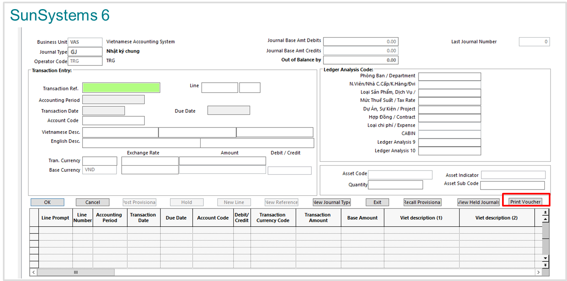Click the Post Provisional button
The width and height of the screenshot is (567, 281).
click(x=139, y=202)
